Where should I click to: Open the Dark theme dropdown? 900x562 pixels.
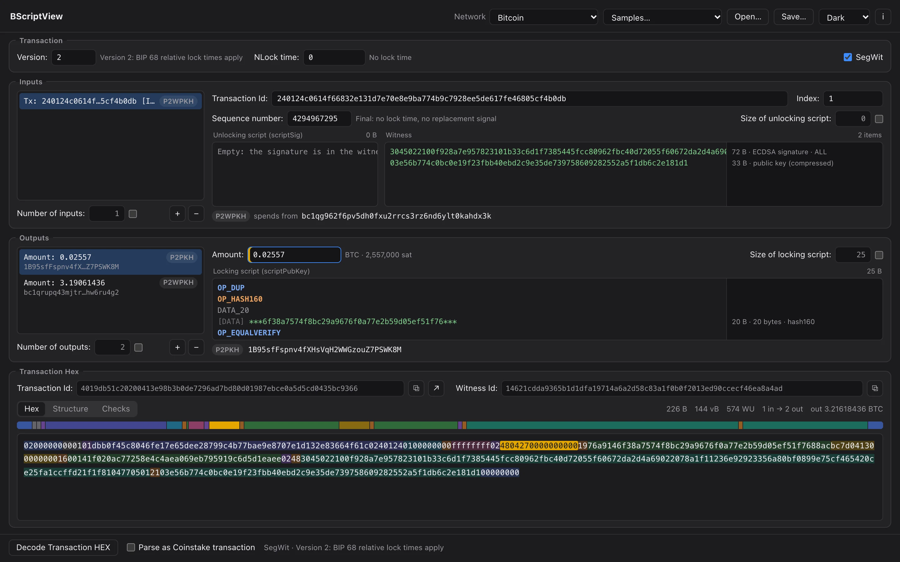[844, 17]
